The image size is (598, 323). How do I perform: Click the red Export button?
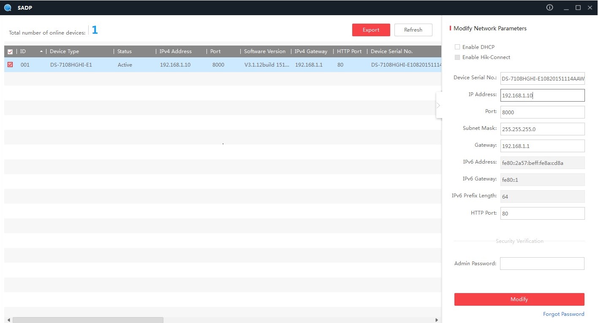click(x=371, y=30)
